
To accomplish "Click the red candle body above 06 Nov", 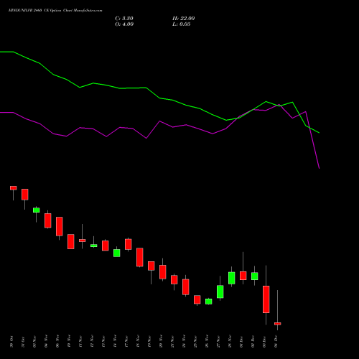I will pyautogui.click(x=60, y=226).
